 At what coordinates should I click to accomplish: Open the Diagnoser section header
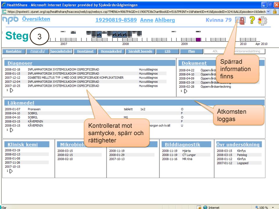coord(20,63)
